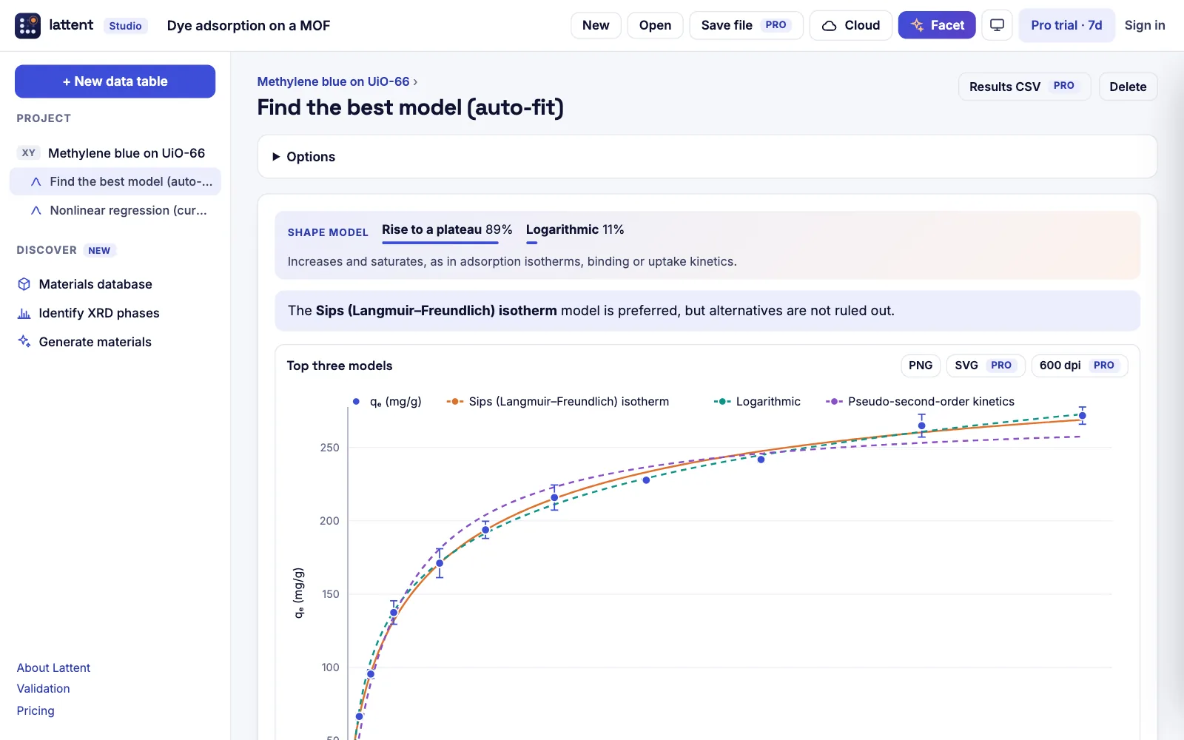The width and height of the screenshot is (1184, 740).
Task: Click the New data table button
Action: [115, 81]
